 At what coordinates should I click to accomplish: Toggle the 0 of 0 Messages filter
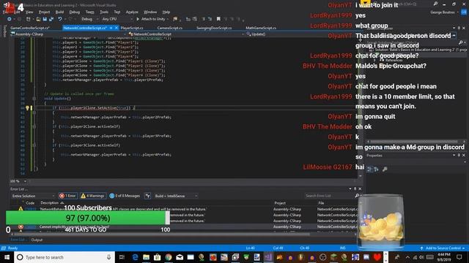tap(125, 196)
